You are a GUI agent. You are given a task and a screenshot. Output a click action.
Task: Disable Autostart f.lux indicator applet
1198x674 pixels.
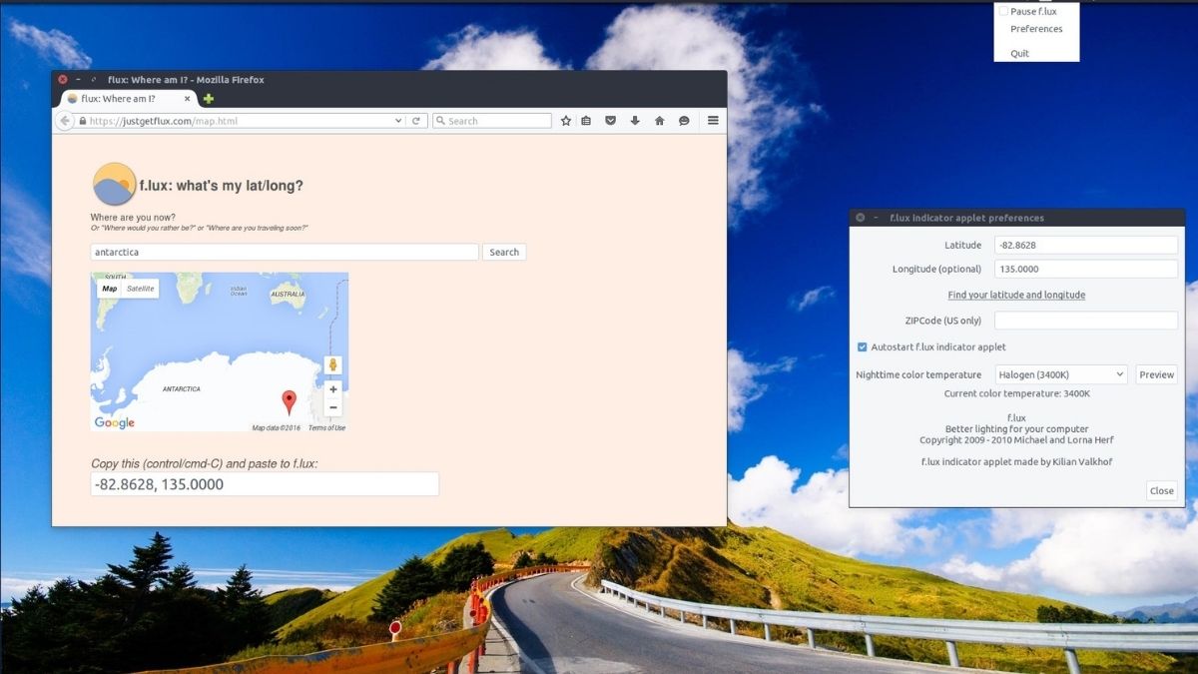tap(863, 347)
